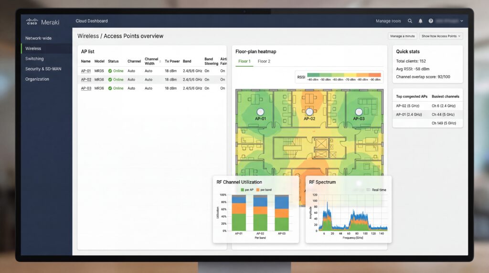This screenshot has height=273, width=489.
Task: Switch to the Floor 2 tab
Action: click(264, 62)
